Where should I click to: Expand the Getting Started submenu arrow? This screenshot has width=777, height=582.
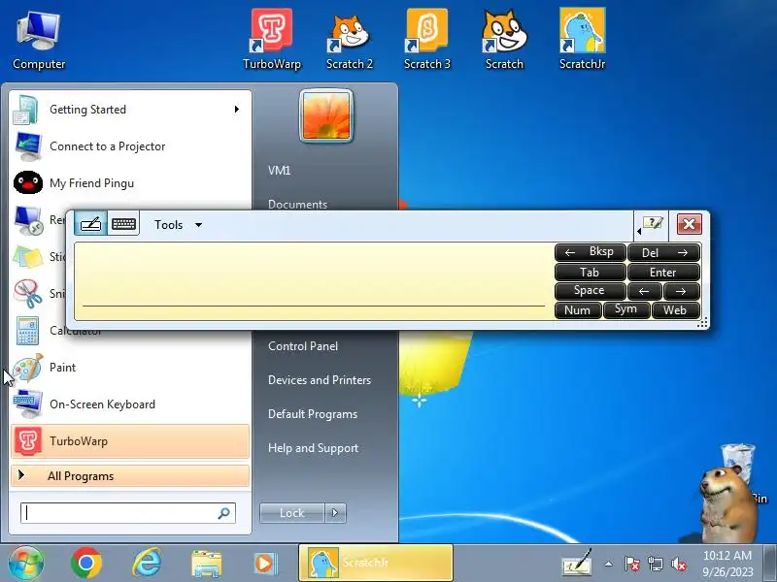[x=237, y=110]
